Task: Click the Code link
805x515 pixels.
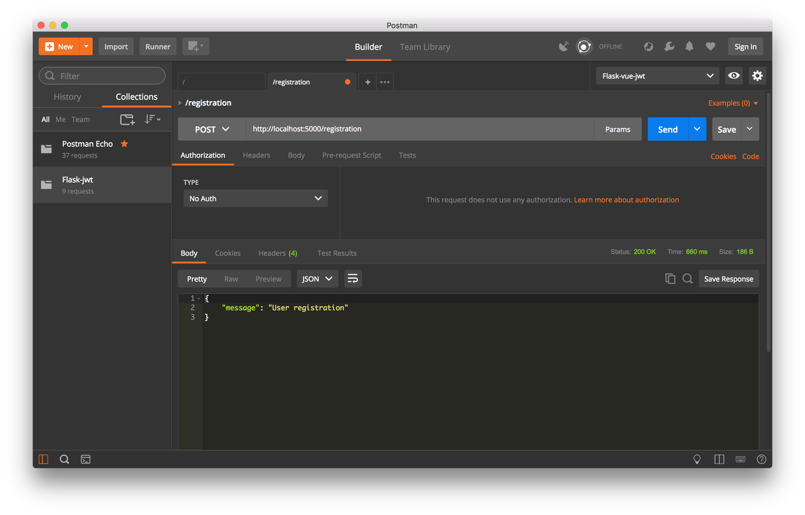Action: coord(750,156)
